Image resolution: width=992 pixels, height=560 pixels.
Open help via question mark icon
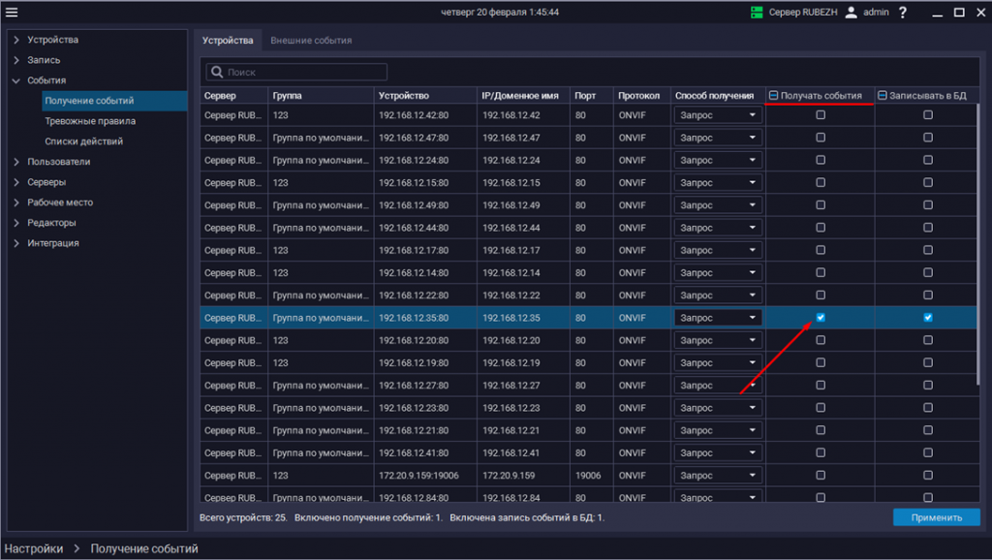[x=903, y=13]
